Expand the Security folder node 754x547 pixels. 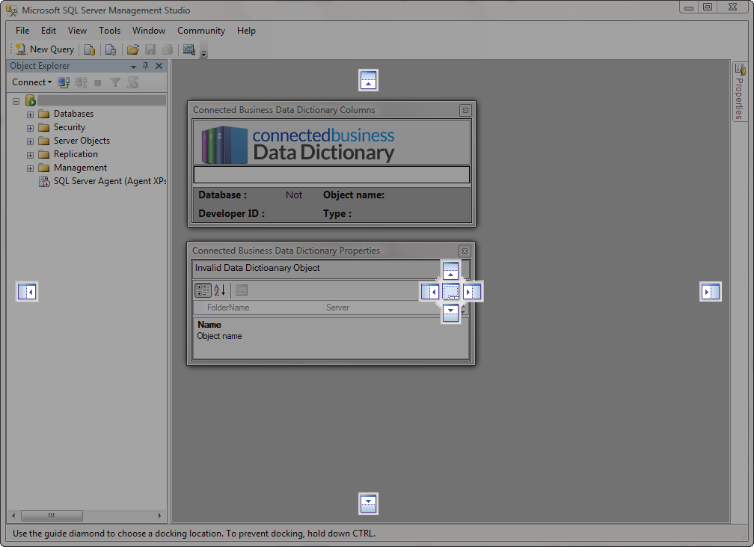pos(30,128)
